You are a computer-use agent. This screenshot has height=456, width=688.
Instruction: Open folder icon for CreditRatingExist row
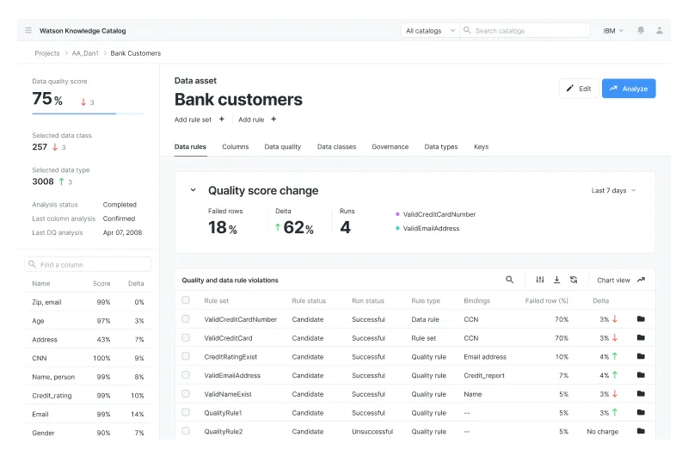[641, 356]
